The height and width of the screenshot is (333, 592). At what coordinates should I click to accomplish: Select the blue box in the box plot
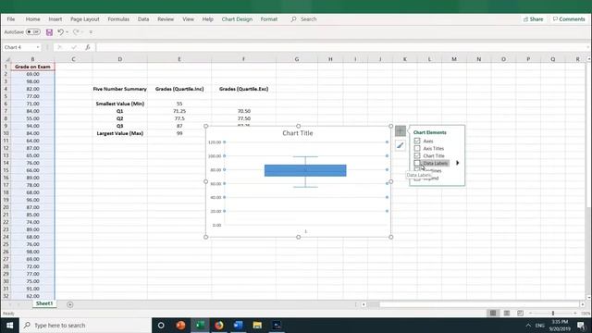click(x=305, y=170)
